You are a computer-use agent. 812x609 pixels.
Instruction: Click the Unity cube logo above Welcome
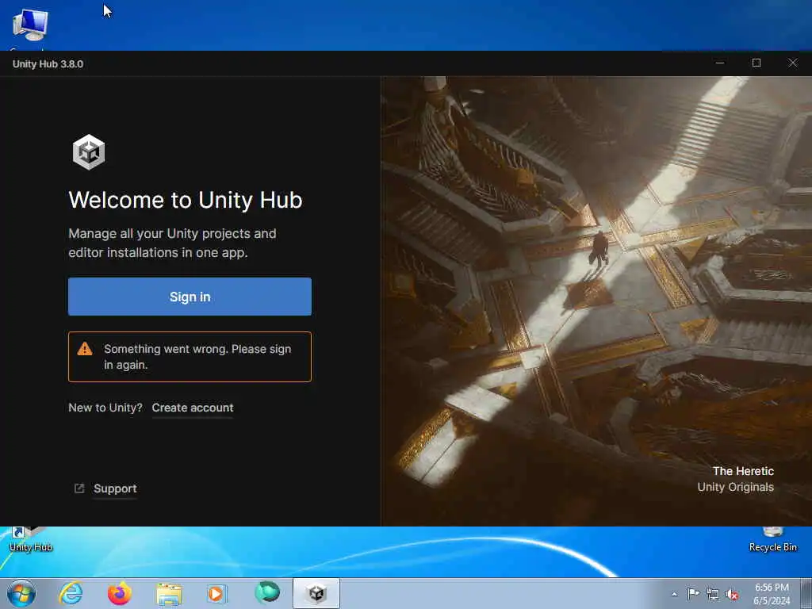(89, 151)
